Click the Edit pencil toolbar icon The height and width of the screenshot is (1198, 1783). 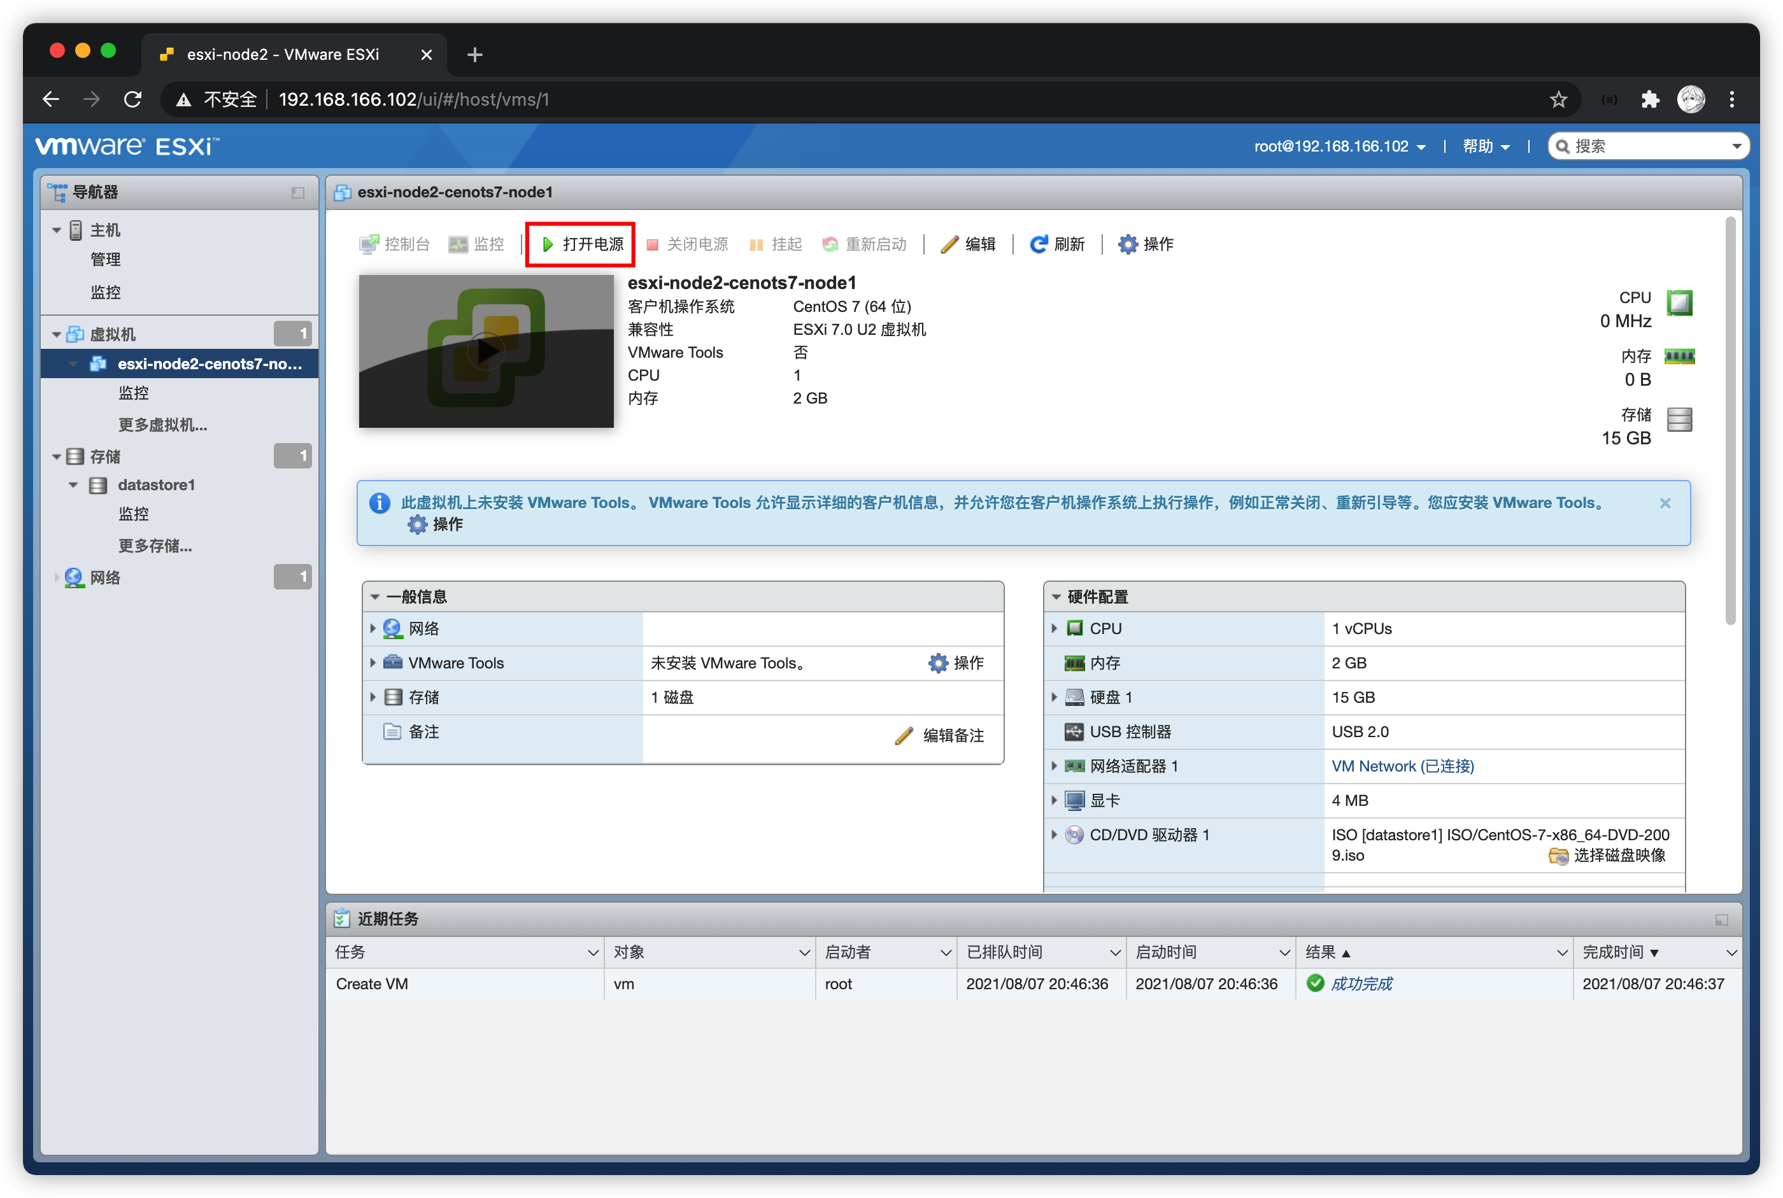949,244
